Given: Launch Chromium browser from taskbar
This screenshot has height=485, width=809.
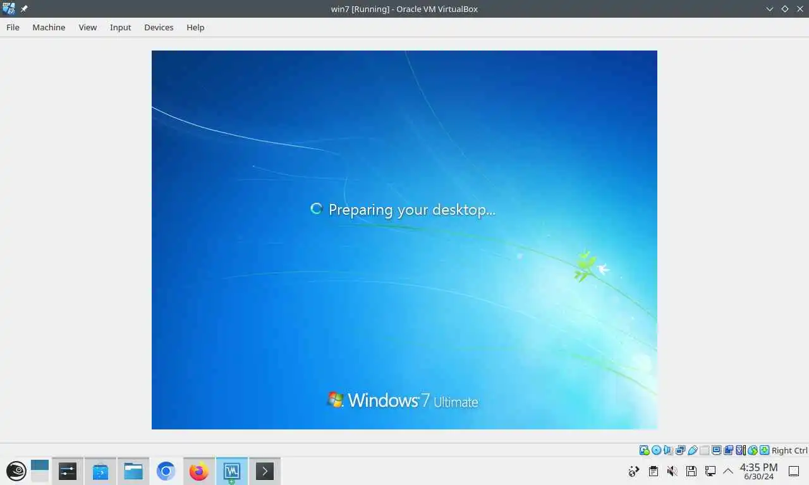Looking at the screenshot, I should [x=166, y=471].
